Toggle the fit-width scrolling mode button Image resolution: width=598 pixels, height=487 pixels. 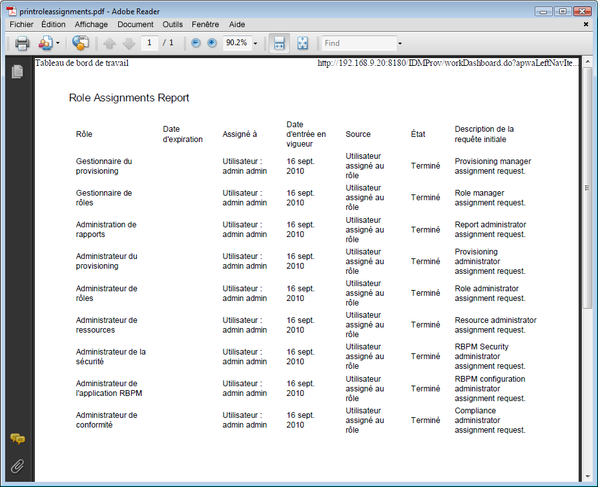click(x=279, y=43)
